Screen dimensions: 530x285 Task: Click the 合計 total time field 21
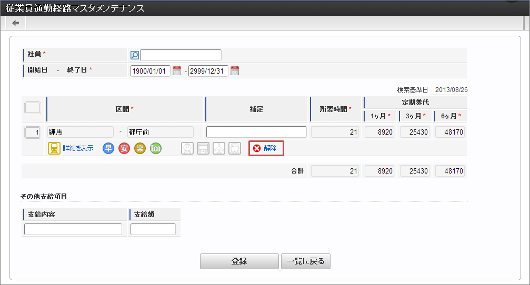click(335, 171)
